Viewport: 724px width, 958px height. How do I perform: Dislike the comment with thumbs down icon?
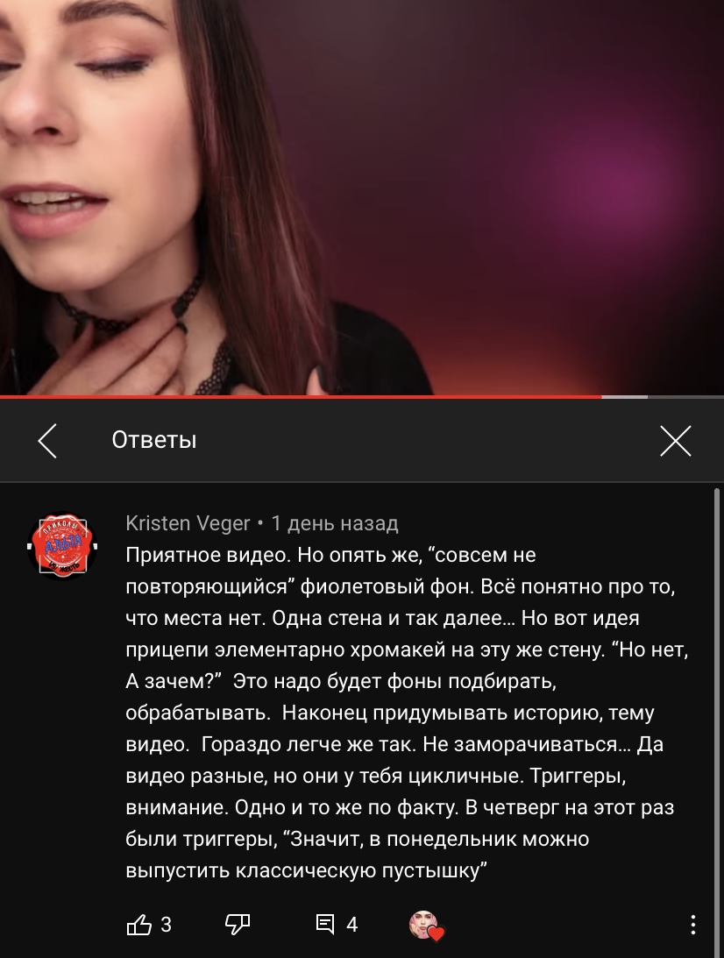pos(237,925)
